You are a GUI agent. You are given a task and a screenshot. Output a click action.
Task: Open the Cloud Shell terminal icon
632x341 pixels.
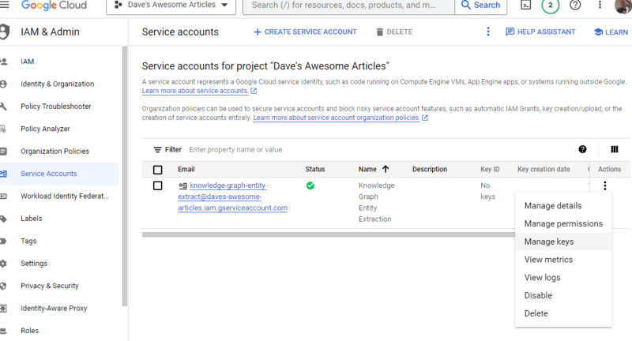coord(525,6)
